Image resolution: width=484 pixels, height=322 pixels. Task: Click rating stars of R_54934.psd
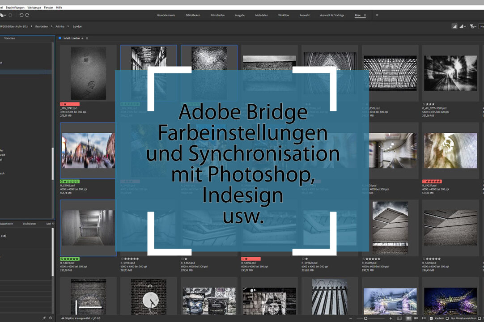pyautogui.click(x=131, y=259)
